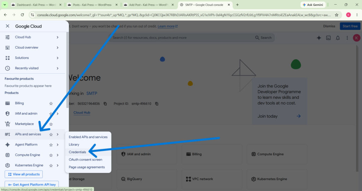Viewport: 362px width, 191px height.
Task: Open OAuth consent screen
Action: 88,160
